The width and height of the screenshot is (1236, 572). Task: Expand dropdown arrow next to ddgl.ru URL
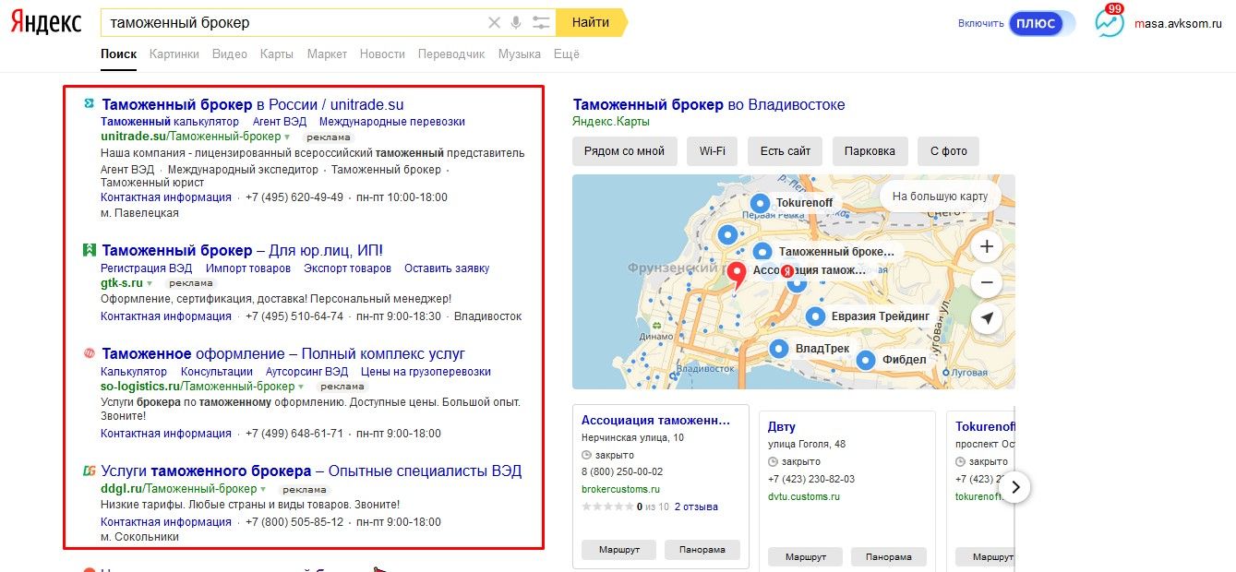point(263,489)
